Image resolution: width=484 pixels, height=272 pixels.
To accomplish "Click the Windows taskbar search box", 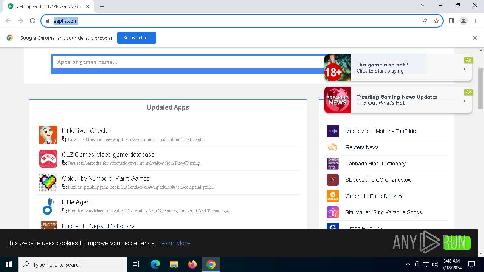I will click(73, 264).
